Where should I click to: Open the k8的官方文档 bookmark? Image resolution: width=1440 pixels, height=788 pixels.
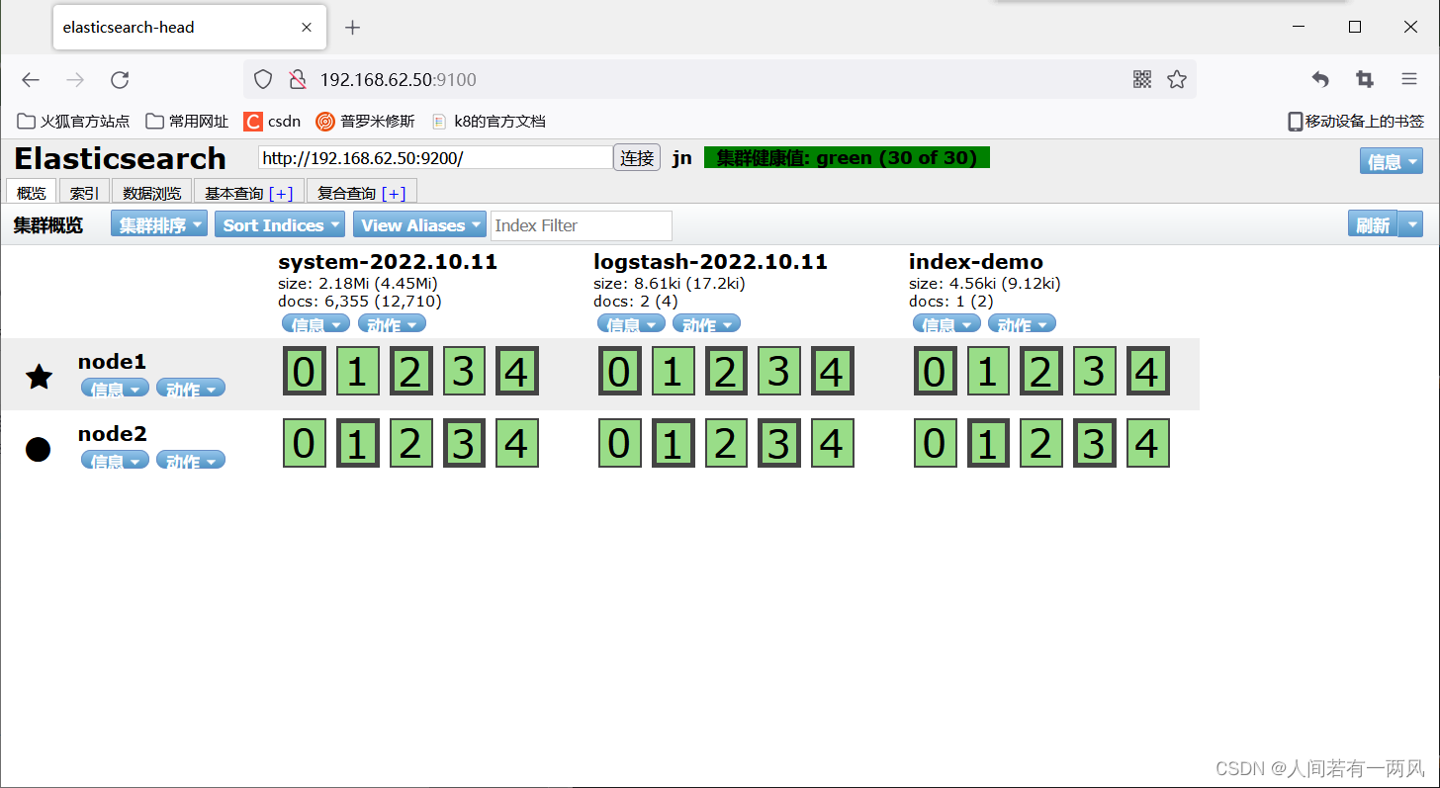[x=489, y=122]
